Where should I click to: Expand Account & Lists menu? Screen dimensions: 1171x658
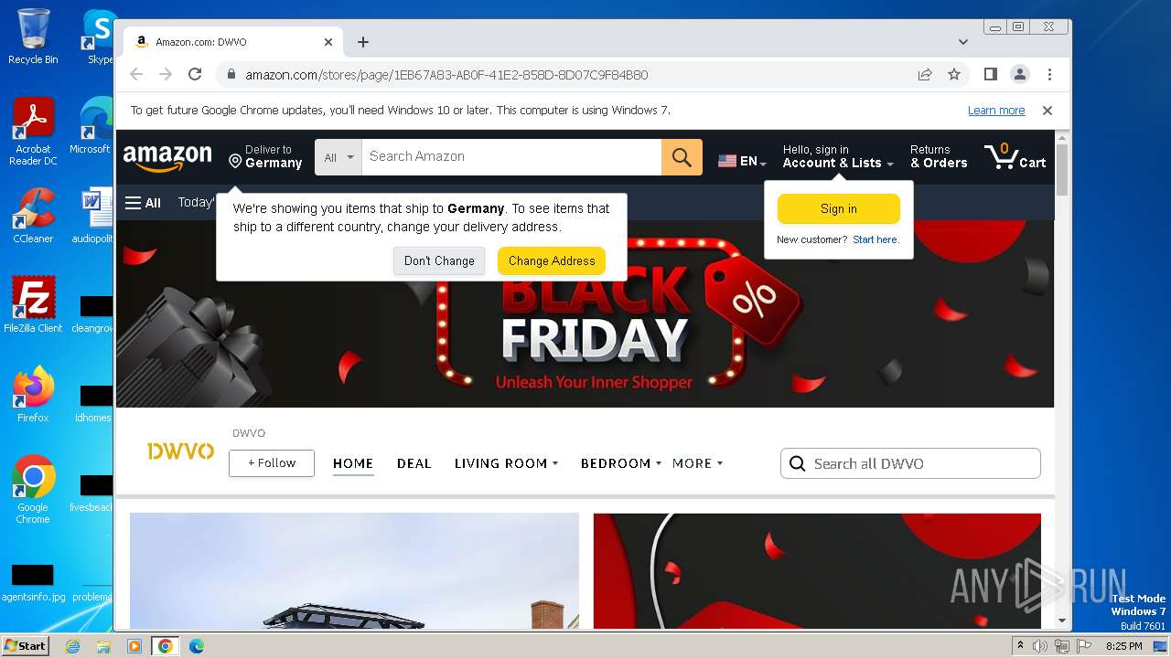click(838, 156)
